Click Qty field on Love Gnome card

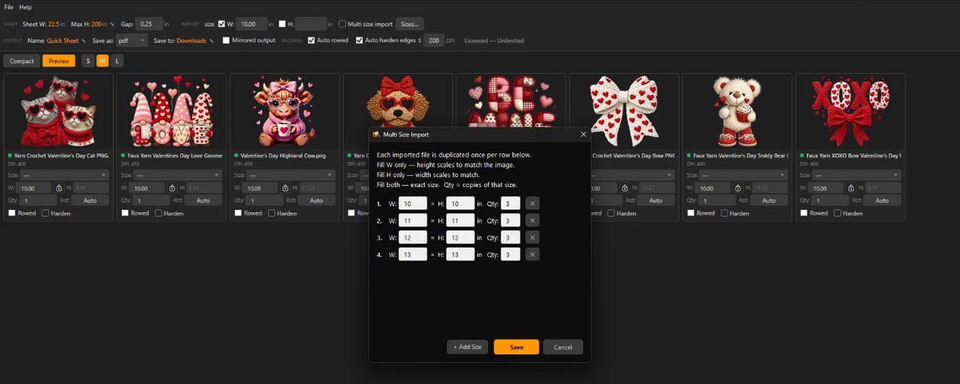(152, 201)
